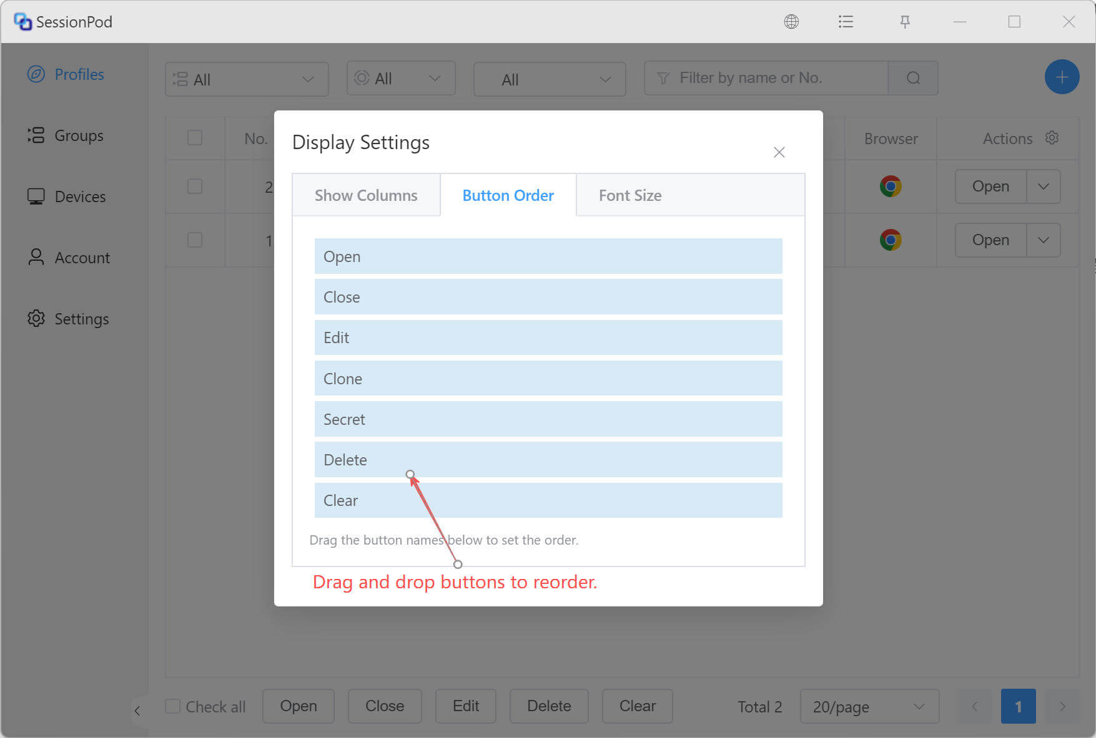Expand the Open dropdown arrow in row 1
Screen dimensions: 1096x738
[x=1044, y=240]
